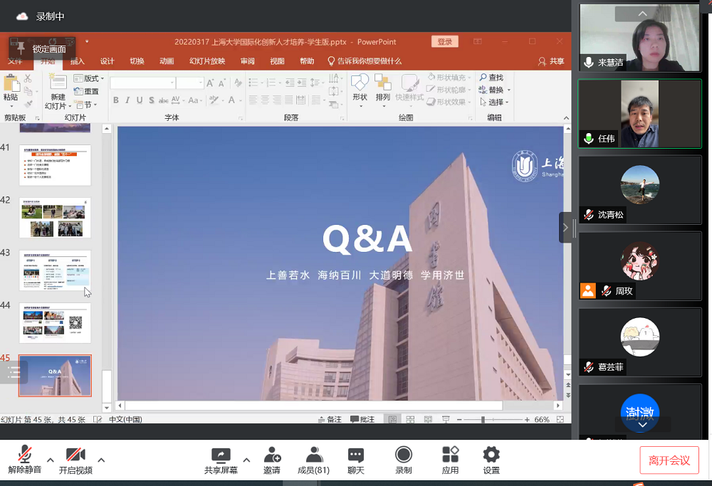Click the zoom slider handle
This screenshot has width=712, height=486.
point(483,420)
